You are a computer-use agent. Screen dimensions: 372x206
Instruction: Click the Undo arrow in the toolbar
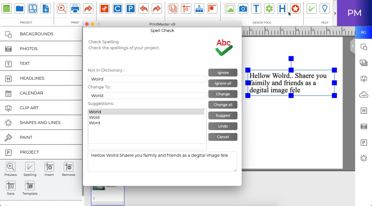pyautogui.click(x=143, y=8)
